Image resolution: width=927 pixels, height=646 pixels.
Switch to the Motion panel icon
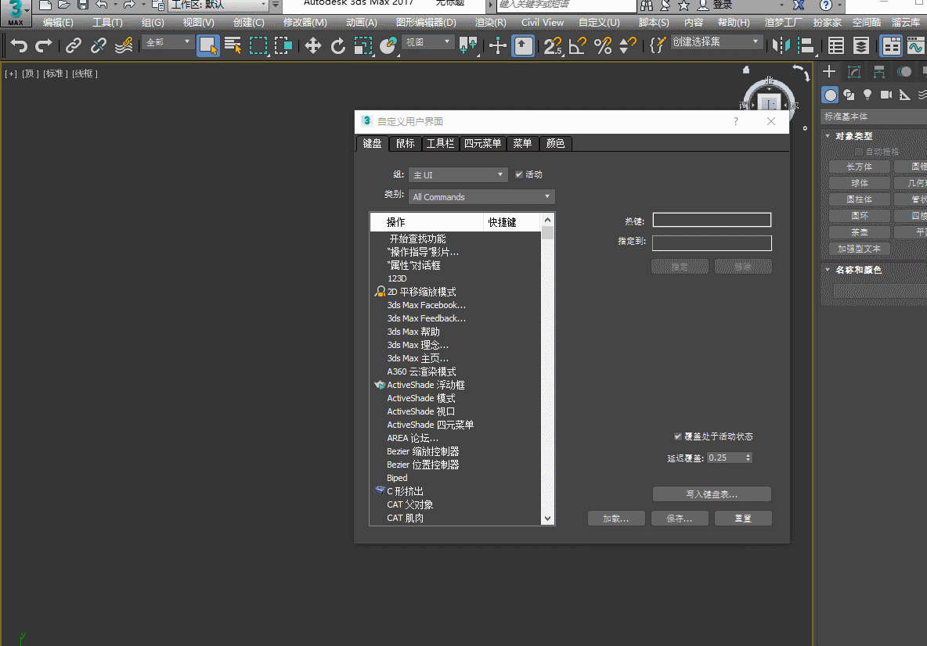click(x=904, y=72)
